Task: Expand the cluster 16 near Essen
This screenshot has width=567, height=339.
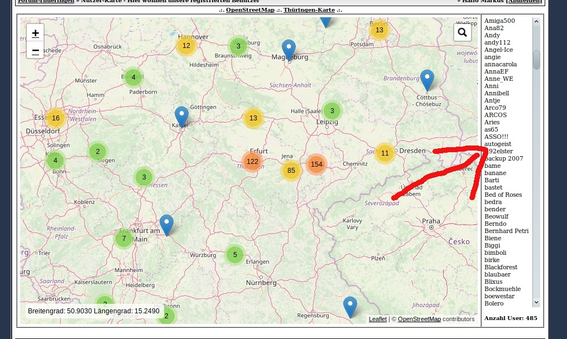Action: [x=55, y=118]
